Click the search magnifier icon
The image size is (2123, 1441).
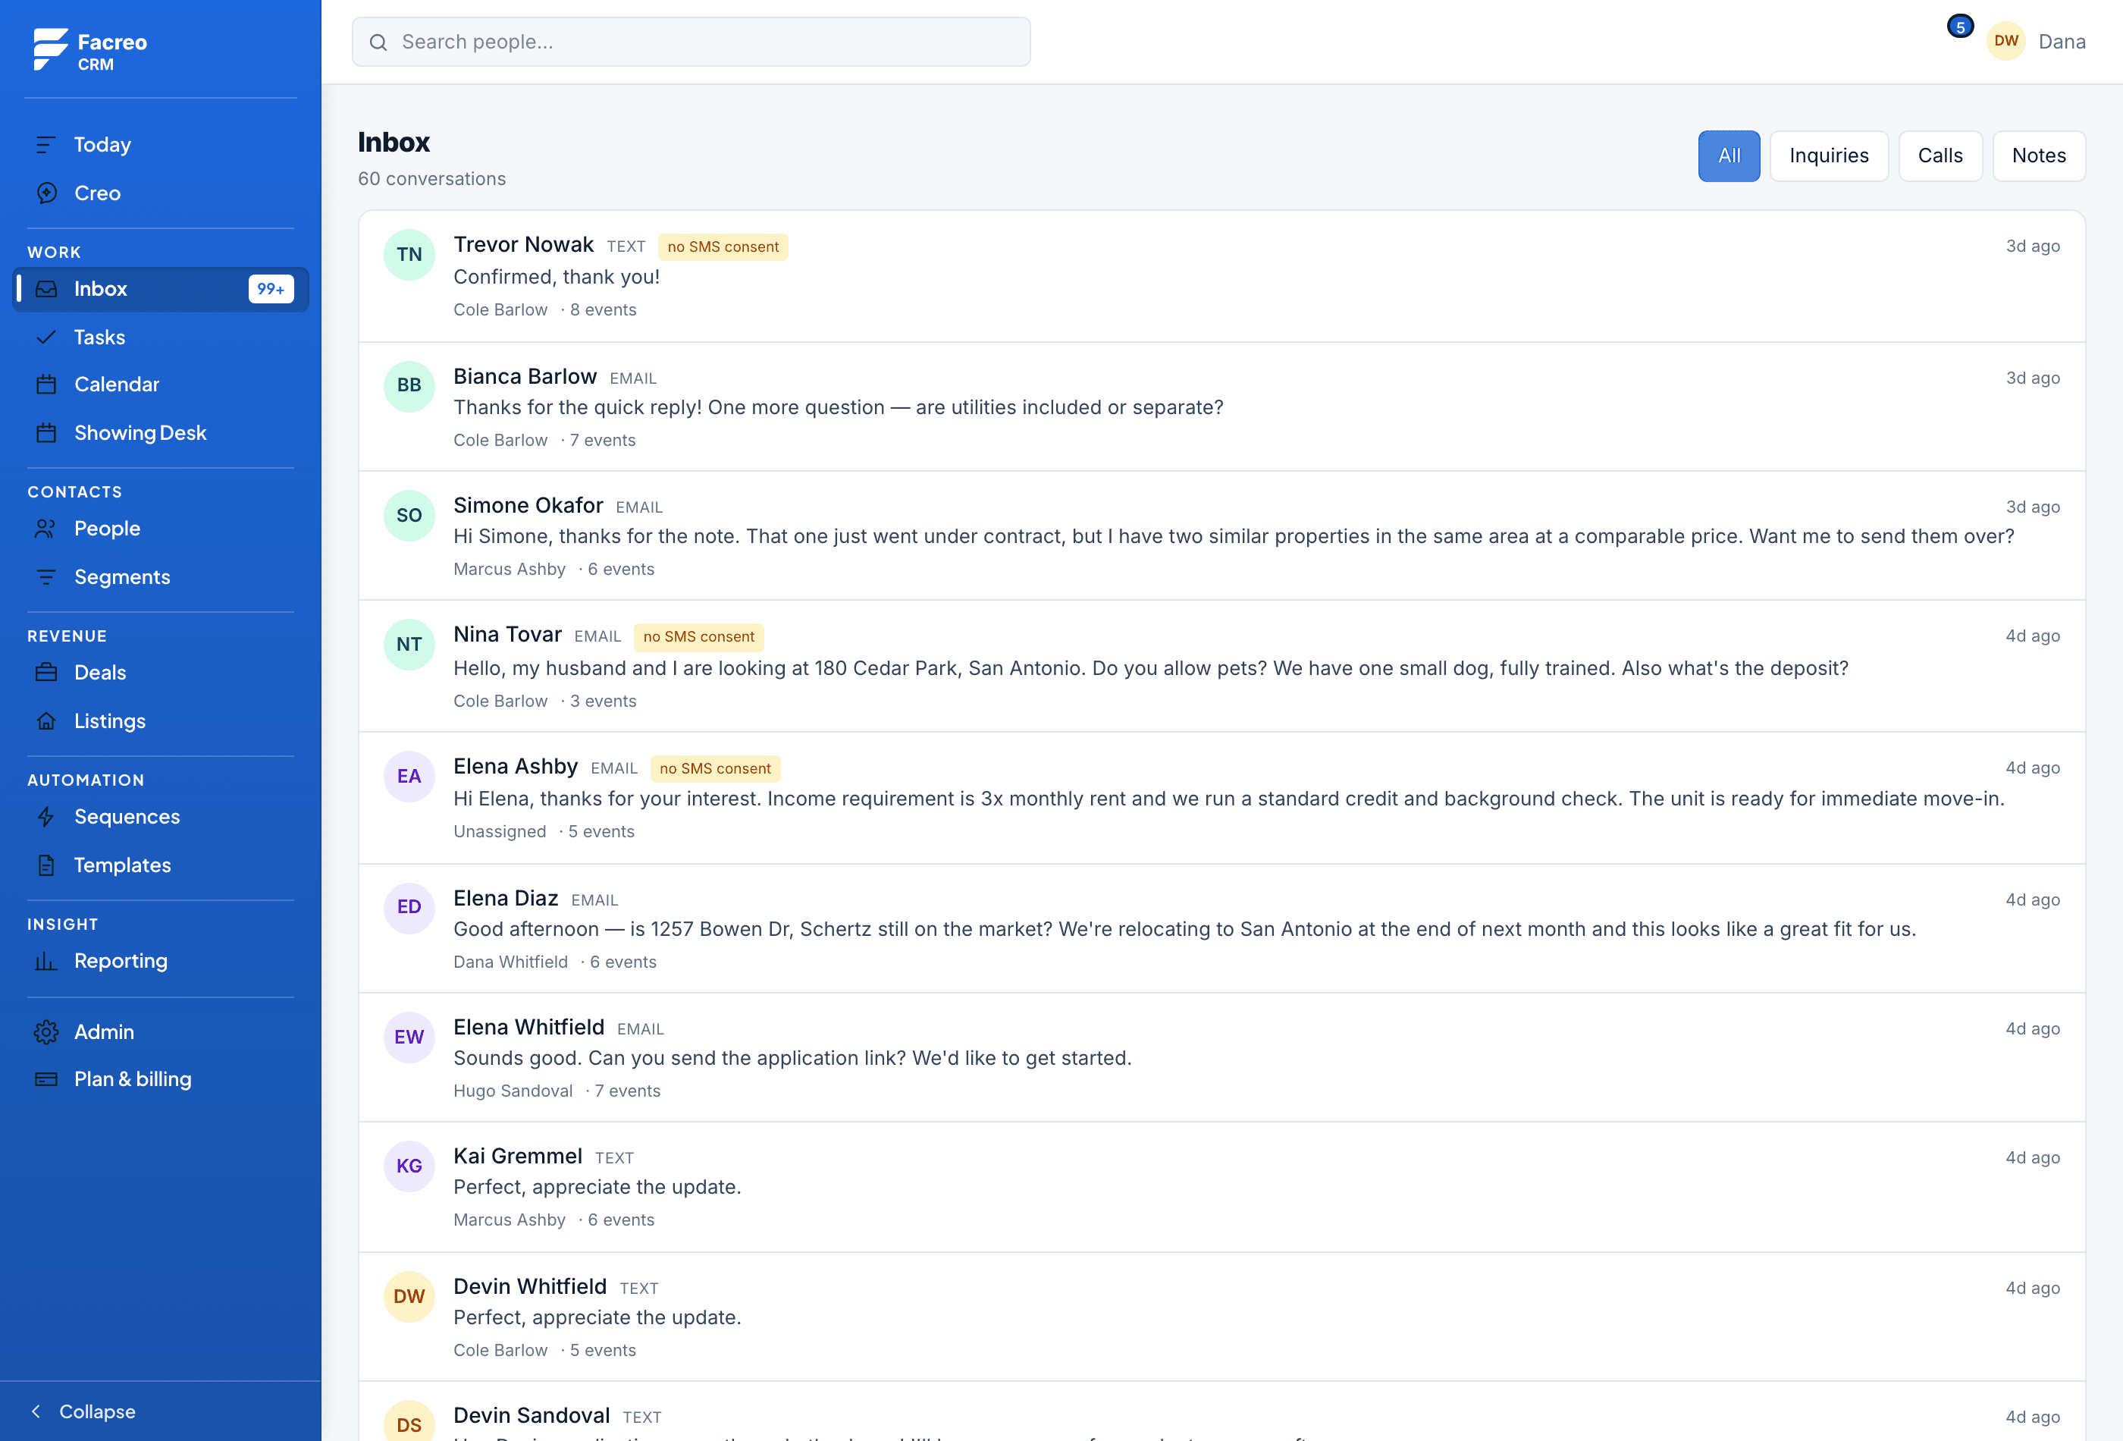pos(378,42)
